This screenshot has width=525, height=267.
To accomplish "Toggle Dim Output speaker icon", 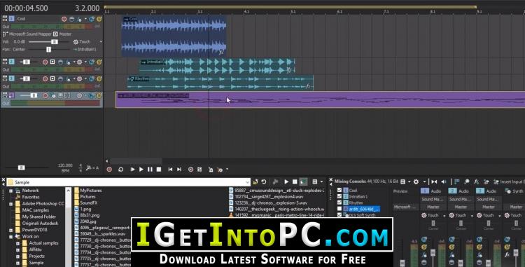I will pos(444,182).
